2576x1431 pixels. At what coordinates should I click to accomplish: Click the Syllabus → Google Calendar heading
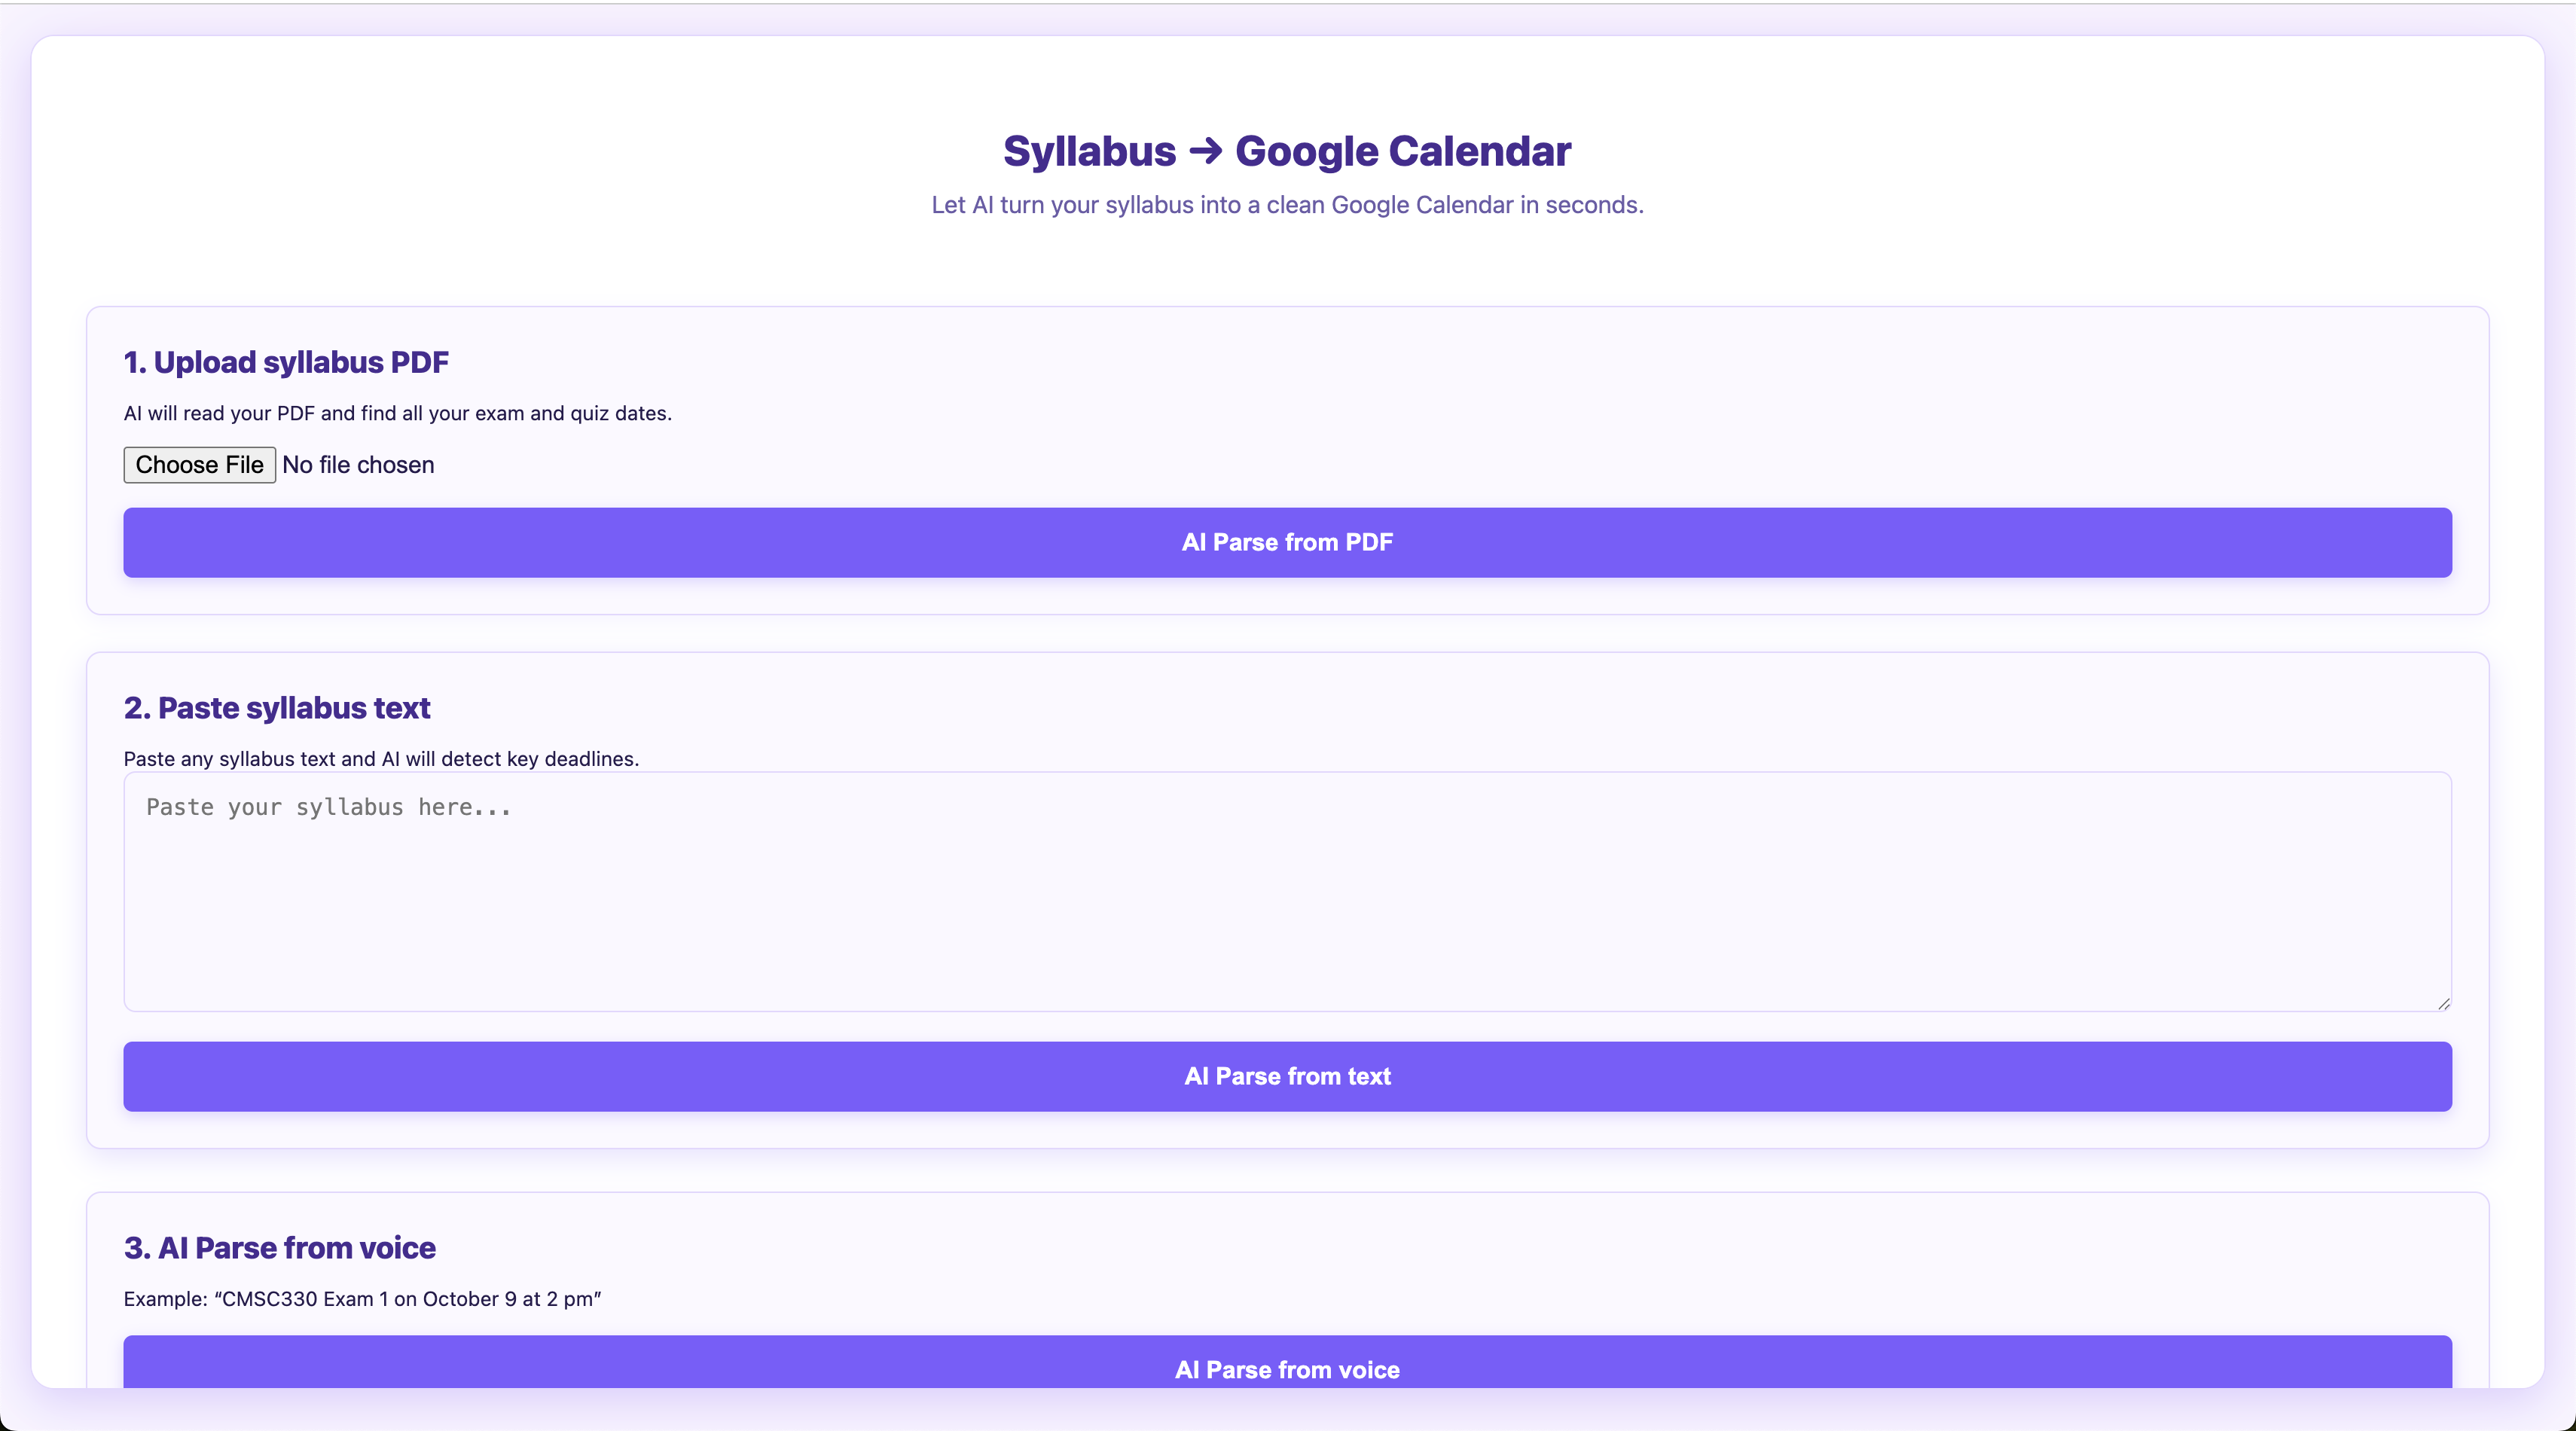click(1287, 151)
